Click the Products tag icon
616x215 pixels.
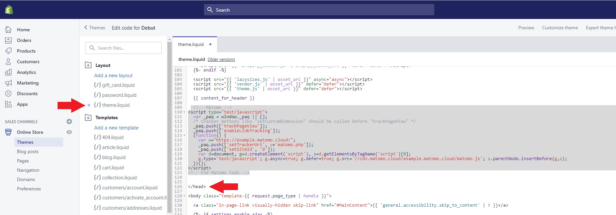[x=8, y=51]
